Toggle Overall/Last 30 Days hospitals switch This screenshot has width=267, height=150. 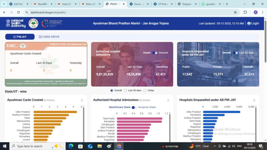click(235, 53)
